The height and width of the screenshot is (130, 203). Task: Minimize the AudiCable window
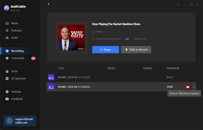tap(185, 5)
